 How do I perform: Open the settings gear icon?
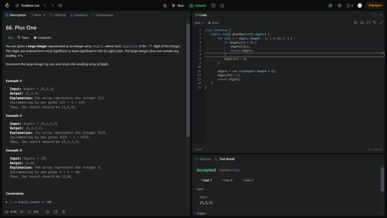pyautogui.click(x=340, y=5)
